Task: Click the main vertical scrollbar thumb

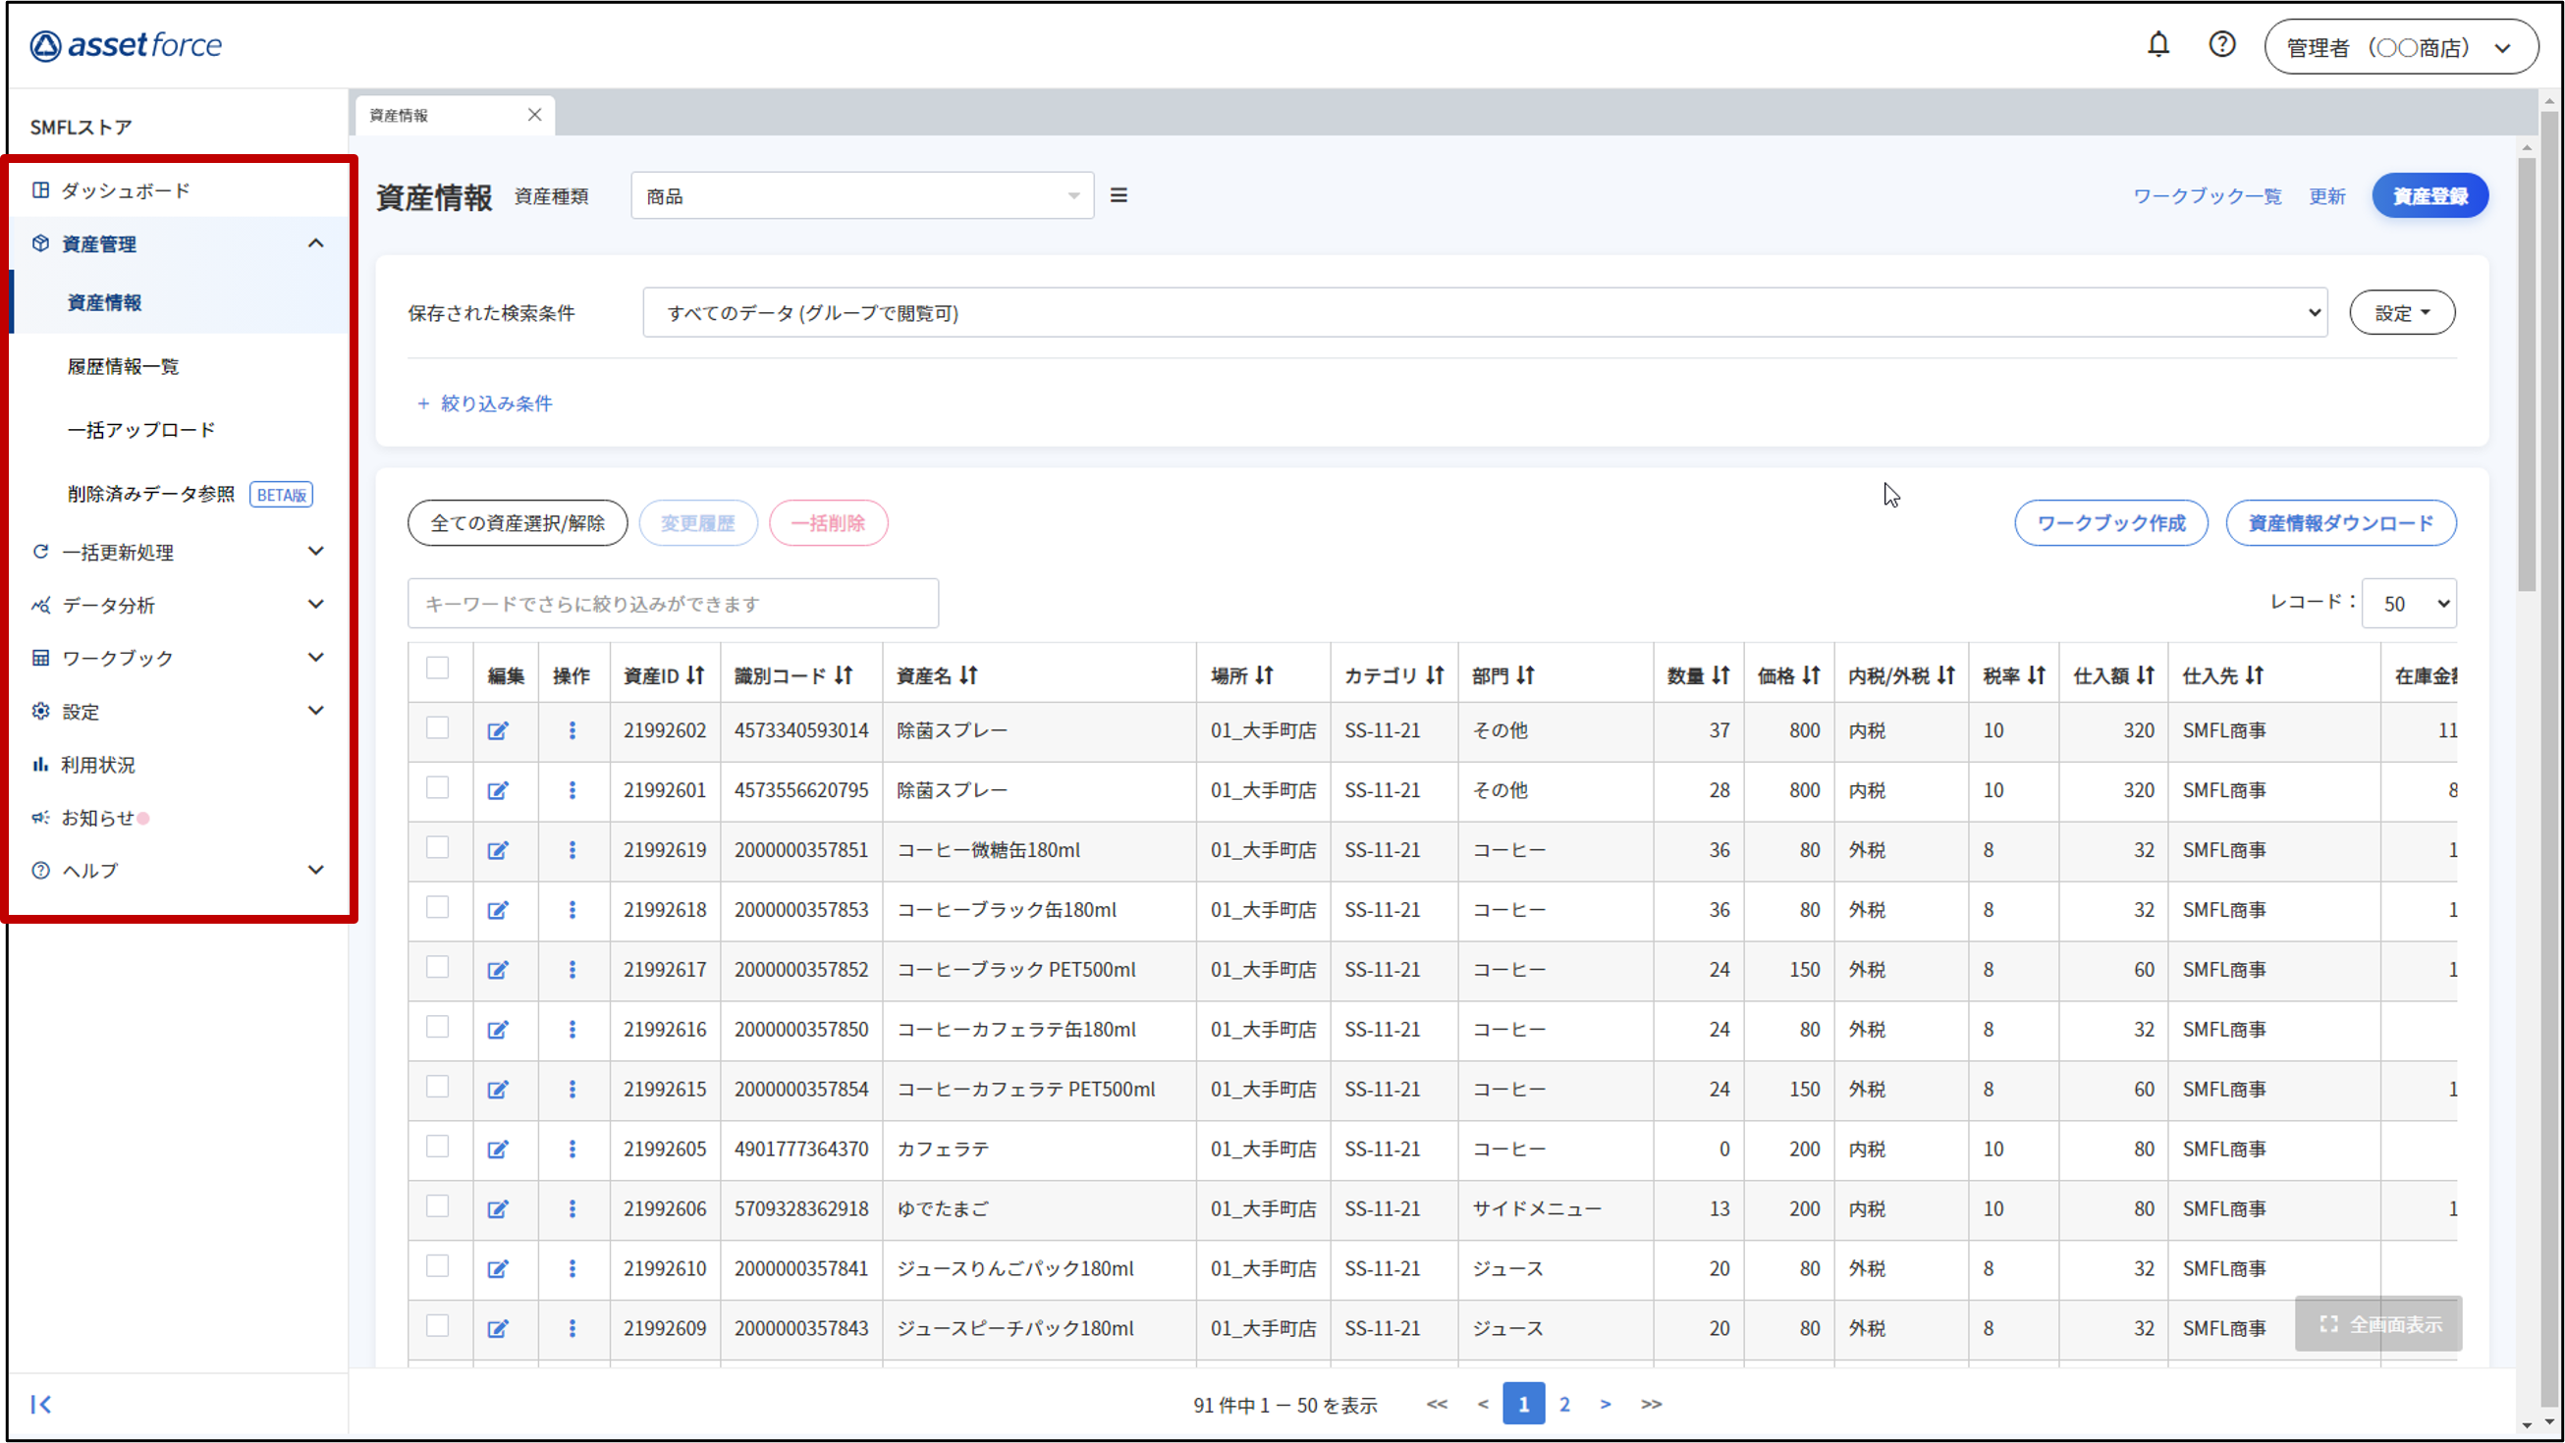Action: click(x=2526, y=373)
